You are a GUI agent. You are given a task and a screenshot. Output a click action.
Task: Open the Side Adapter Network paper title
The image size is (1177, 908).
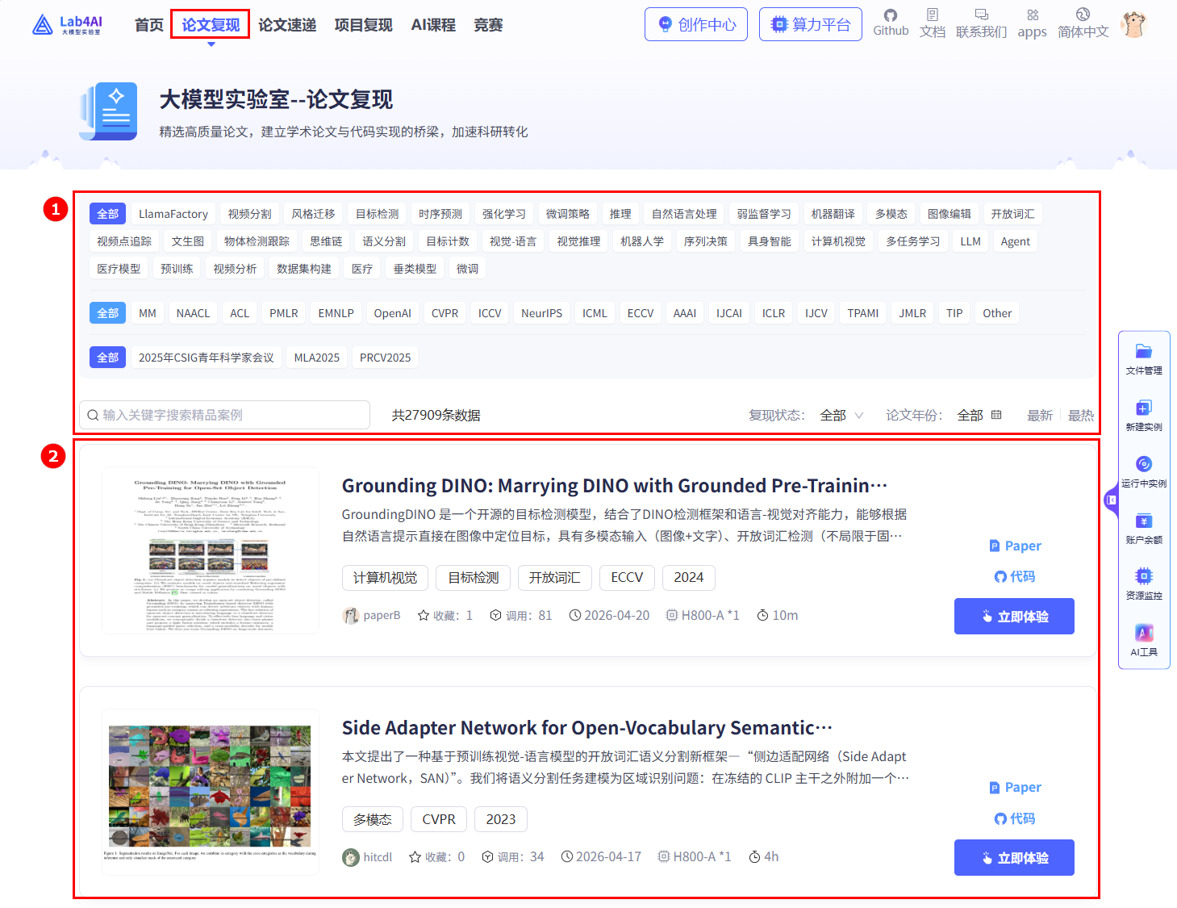[587, 728]
